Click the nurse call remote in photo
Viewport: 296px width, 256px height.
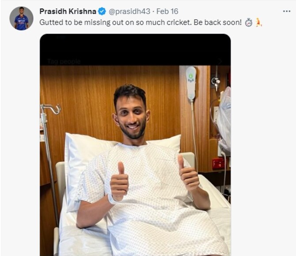click(x=191, y=83)
